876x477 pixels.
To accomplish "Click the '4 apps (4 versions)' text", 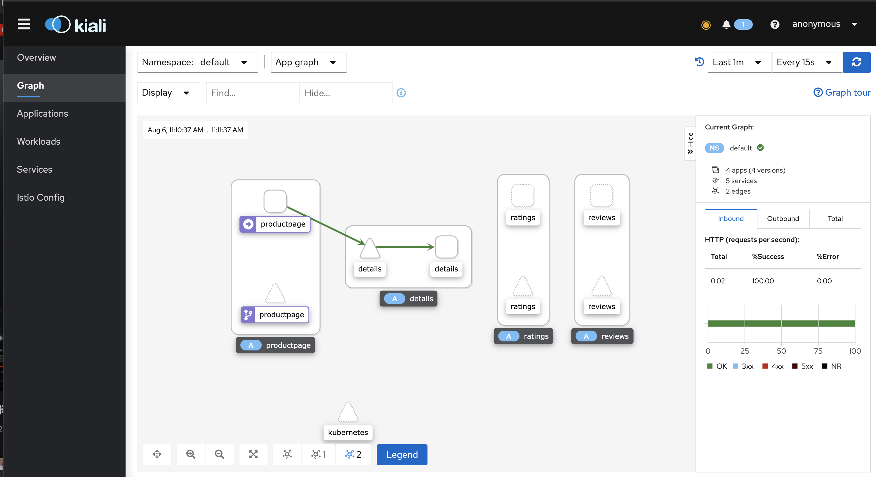I will click(755, 170).
